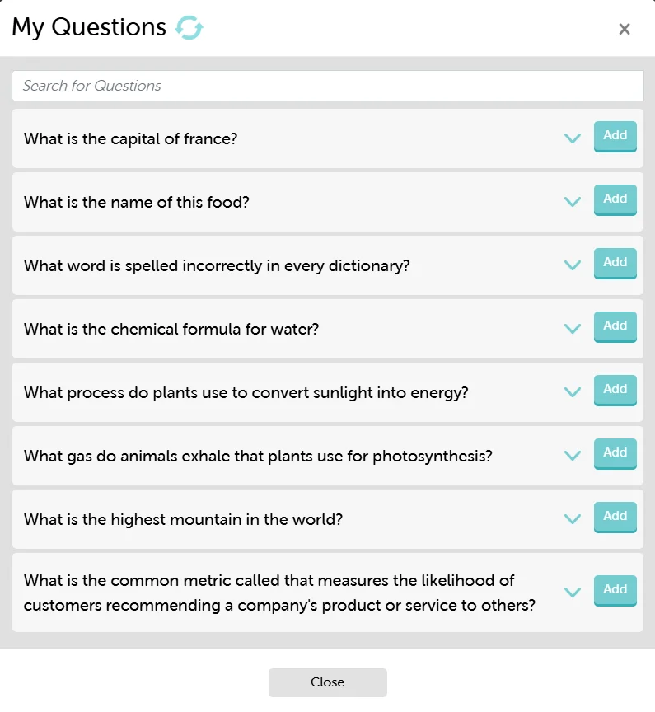This screenshot has width=655, height=712.
Task: Expand the chemical formula for water question
Action: [x=573, y=329]
